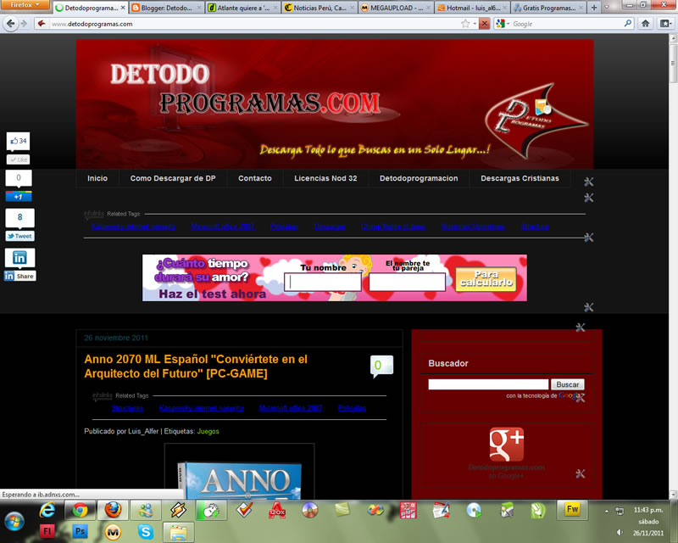678x543 pixels.
Task: Open Photoshop from the taskbar
Action: pos(80,531)
